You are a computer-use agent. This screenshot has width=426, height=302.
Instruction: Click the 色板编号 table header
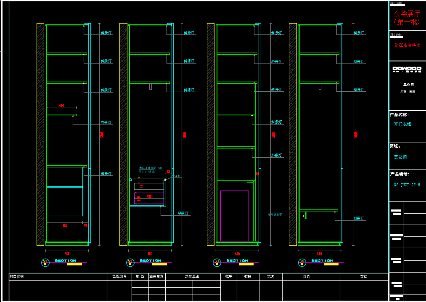pos(119,276)
